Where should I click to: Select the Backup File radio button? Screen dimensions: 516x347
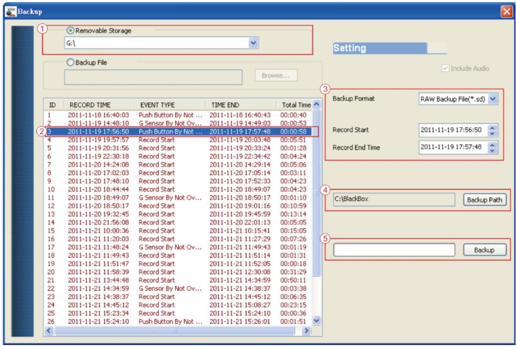(x=70, y=62)
